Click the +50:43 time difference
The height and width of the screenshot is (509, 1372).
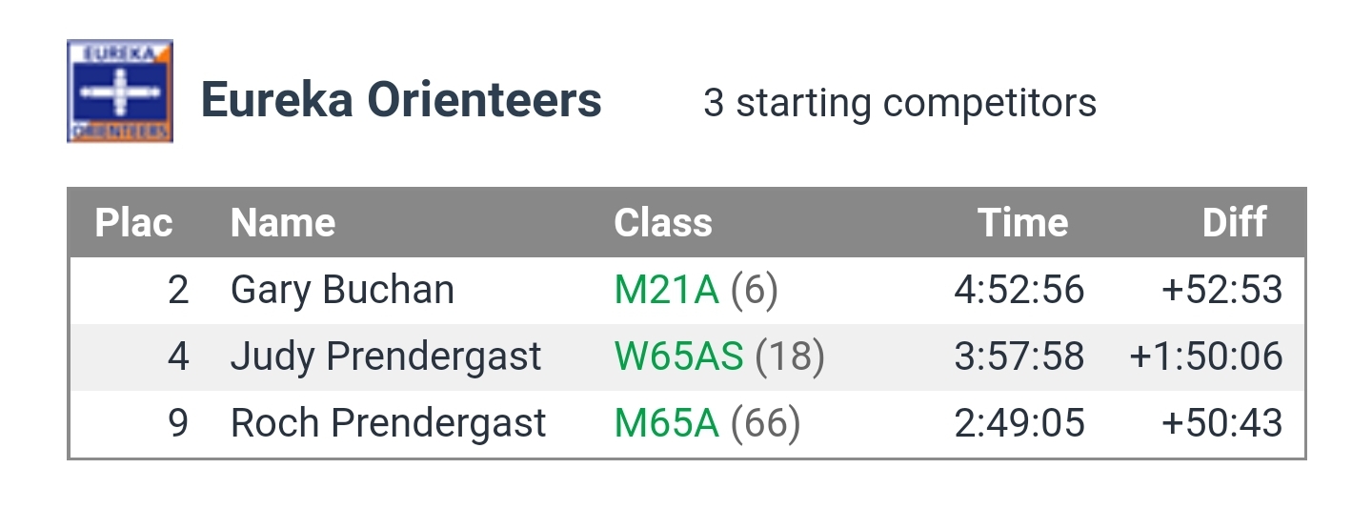point(1222,423)
